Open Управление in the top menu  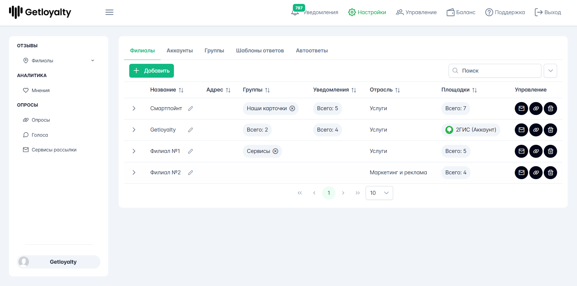416,12
